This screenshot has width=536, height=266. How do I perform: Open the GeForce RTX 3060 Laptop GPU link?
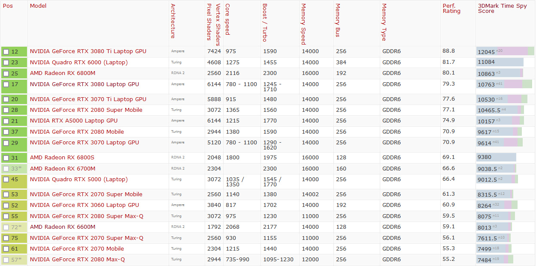click(84, 205)
